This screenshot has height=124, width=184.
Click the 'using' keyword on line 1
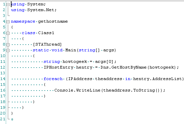point(18,4)
